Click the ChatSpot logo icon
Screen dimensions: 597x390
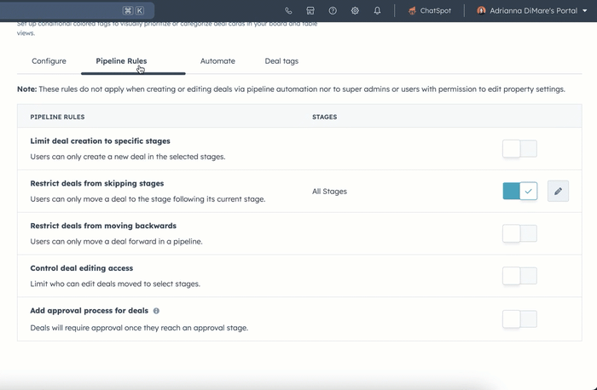click(x=412, y=10)
